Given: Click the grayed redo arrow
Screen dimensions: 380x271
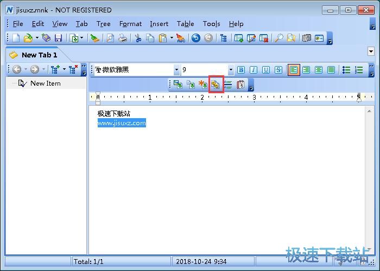Looking at the screenshot, I should 208,38.
